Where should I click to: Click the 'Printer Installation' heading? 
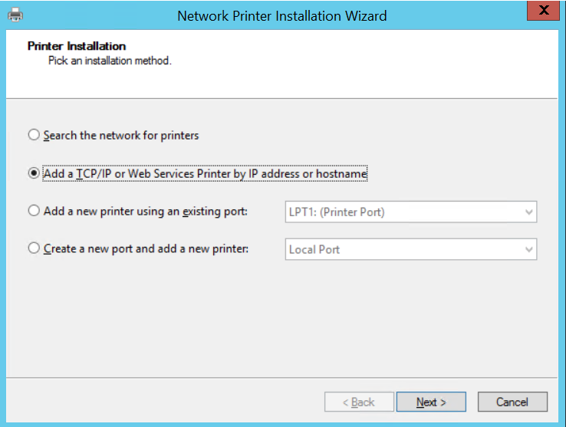click(77, 46)
